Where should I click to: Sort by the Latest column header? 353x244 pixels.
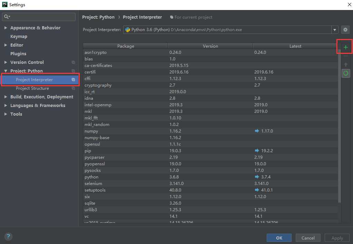(x=295, y=46)
